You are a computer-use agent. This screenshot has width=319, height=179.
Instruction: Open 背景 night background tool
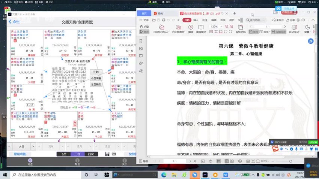click(x=307, y=29)
